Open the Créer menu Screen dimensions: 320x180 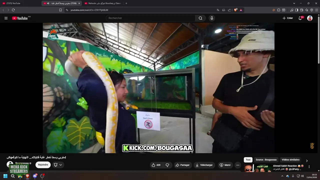[x=288, y=18]
